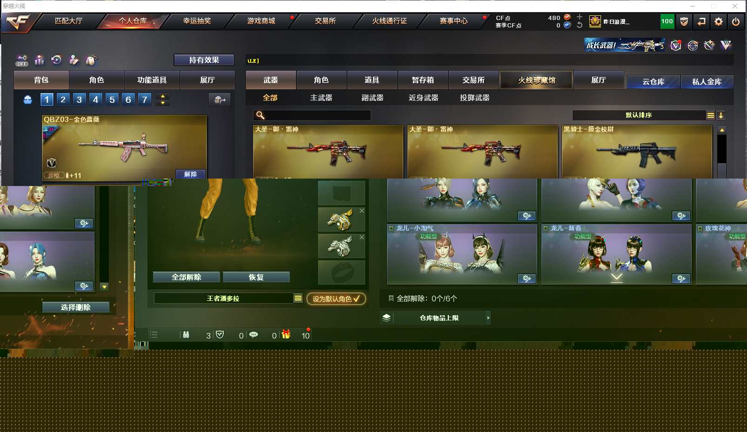This screenshot has width=747, height=432.
Task: Open the 私人金库 button
Action: coord(707,82)
